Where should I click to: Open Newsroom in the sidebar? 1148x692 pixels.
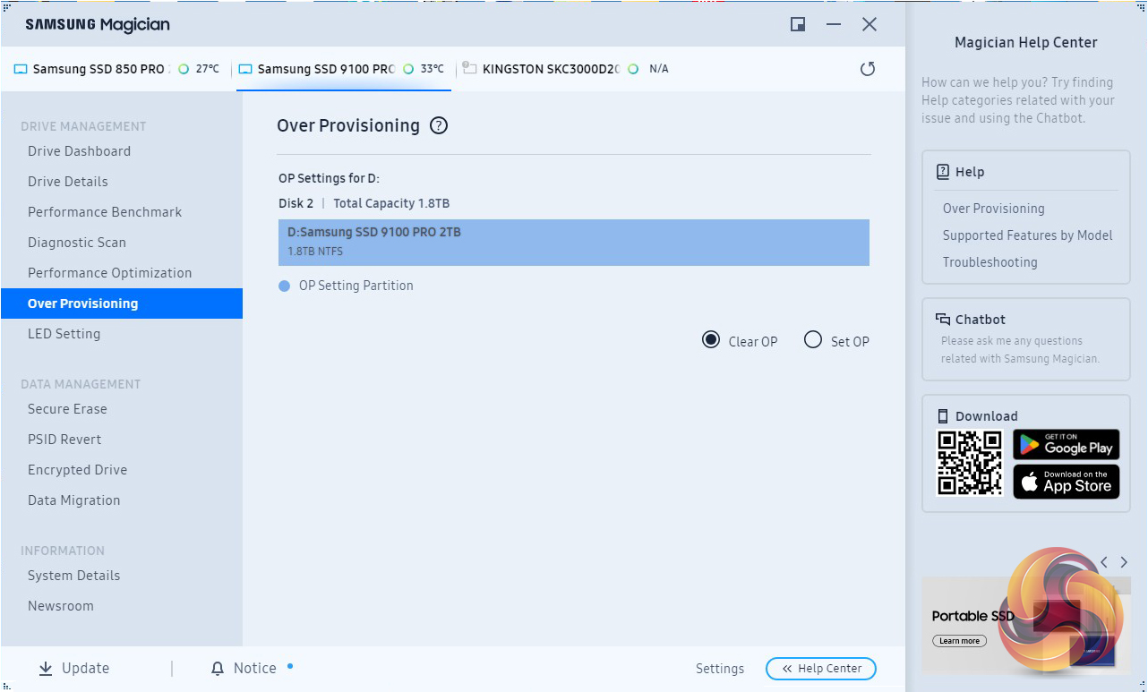tap(61, 606)
